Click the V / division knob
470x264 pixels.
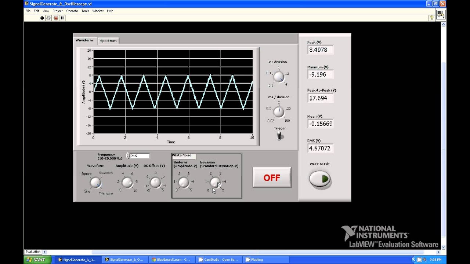pyautogui.click(x=279, y=77)
